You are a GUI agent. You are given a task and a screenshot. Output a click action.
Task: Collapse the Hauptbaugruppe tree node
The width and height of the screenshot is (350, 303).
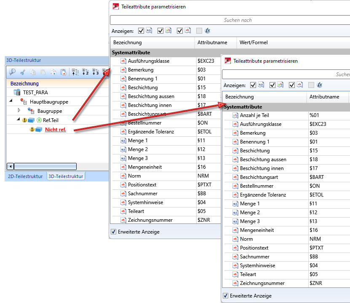[11, 101]
